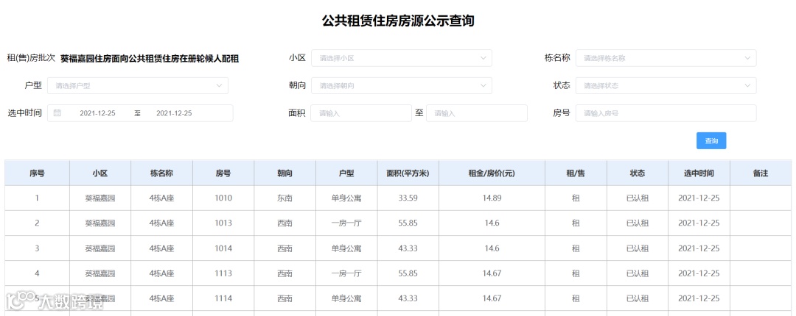Screen dimensions: 796x316
Task: Open the 栋名称 dropdown selector
Action: click(666, 58)
